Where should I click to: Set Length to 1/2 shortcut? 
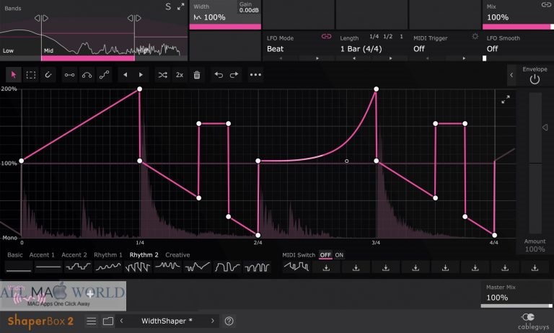[x=388, y=37]
